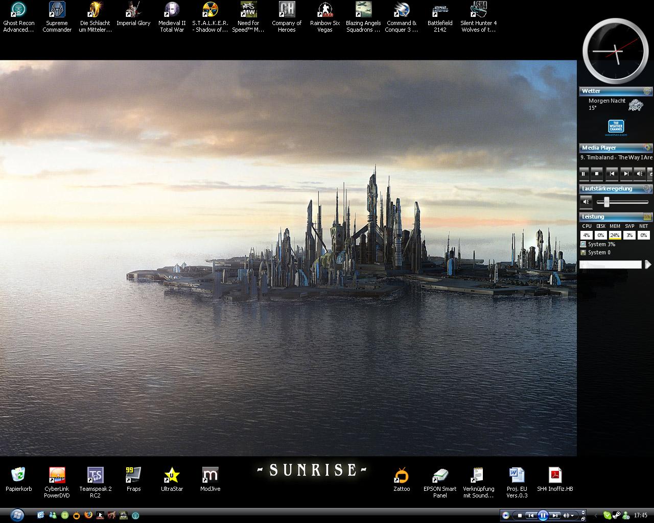Stop playback in the sidebar Media Player

[x=597, y=174]
